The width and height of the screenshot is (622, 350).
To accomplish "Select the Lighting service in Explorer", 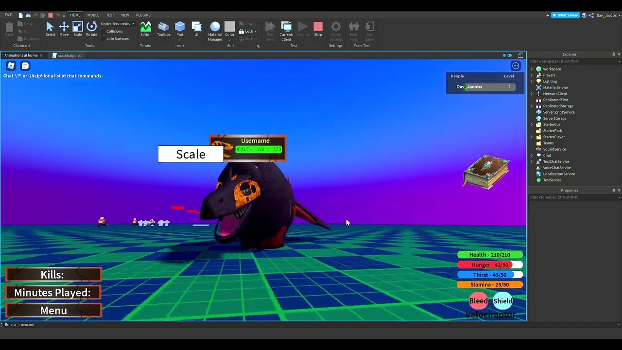I will pos(550,81).
